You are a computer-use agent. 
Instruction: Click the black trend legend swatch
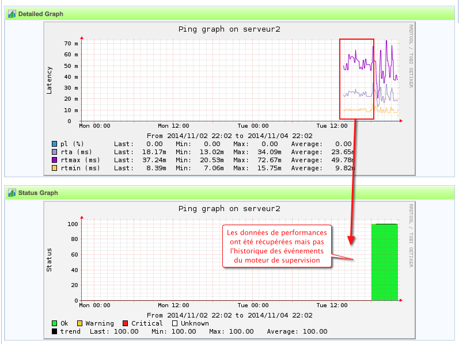point(54,331)
